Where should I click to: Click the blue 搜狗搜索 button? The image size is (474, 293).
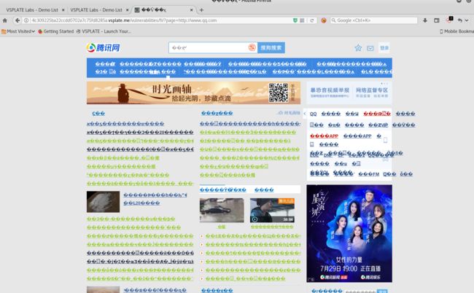(x=271, y=47)
